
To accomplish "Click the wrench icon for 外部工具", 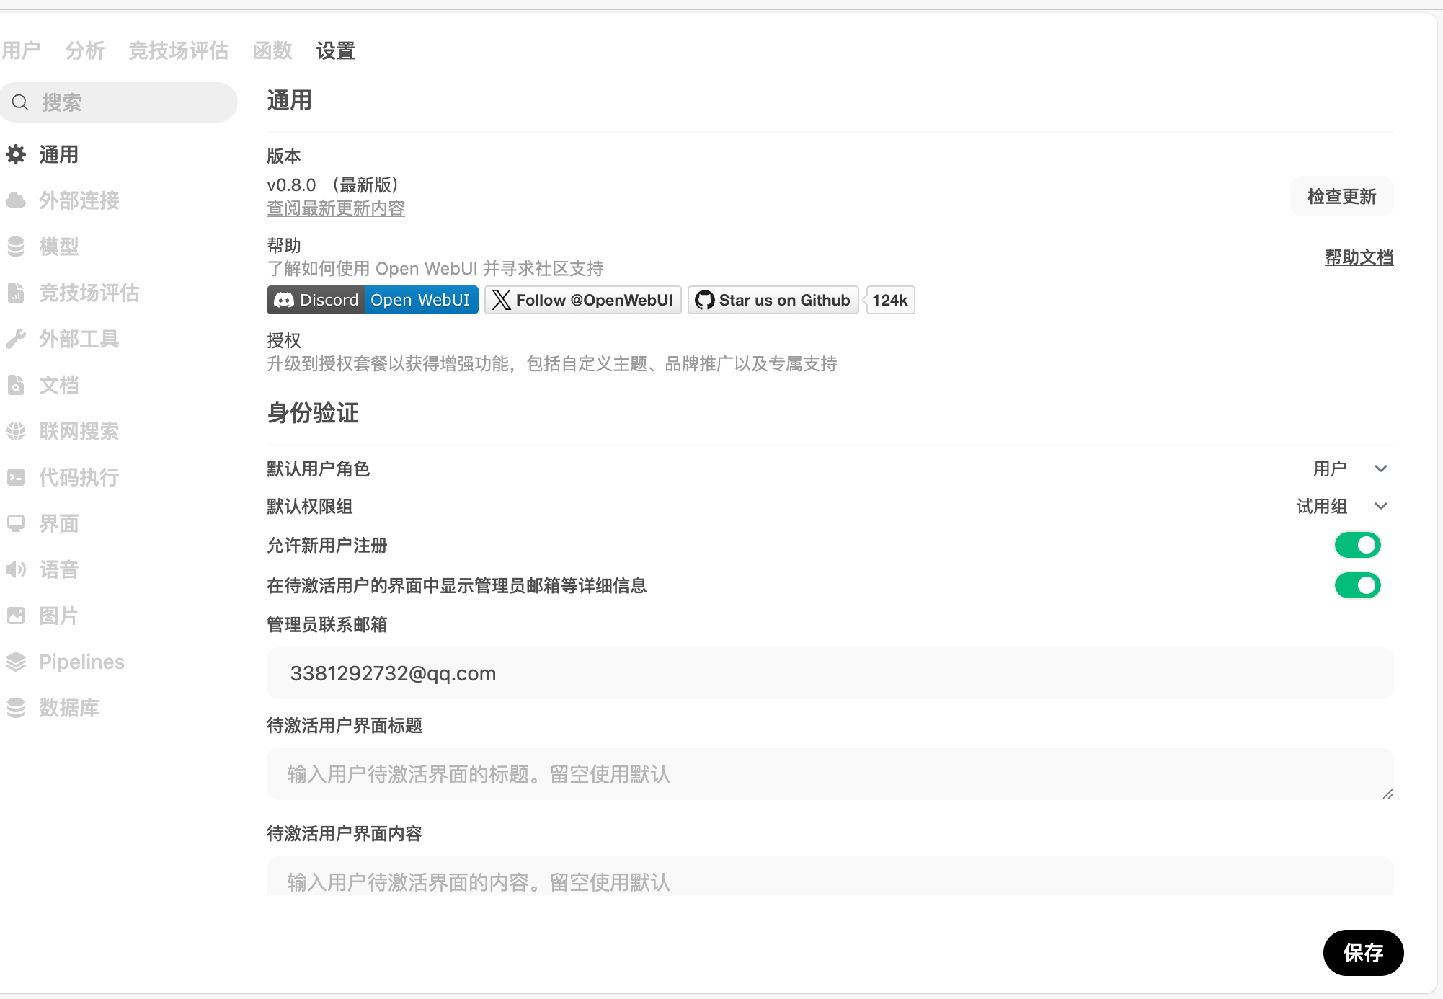I will [16, 339].
